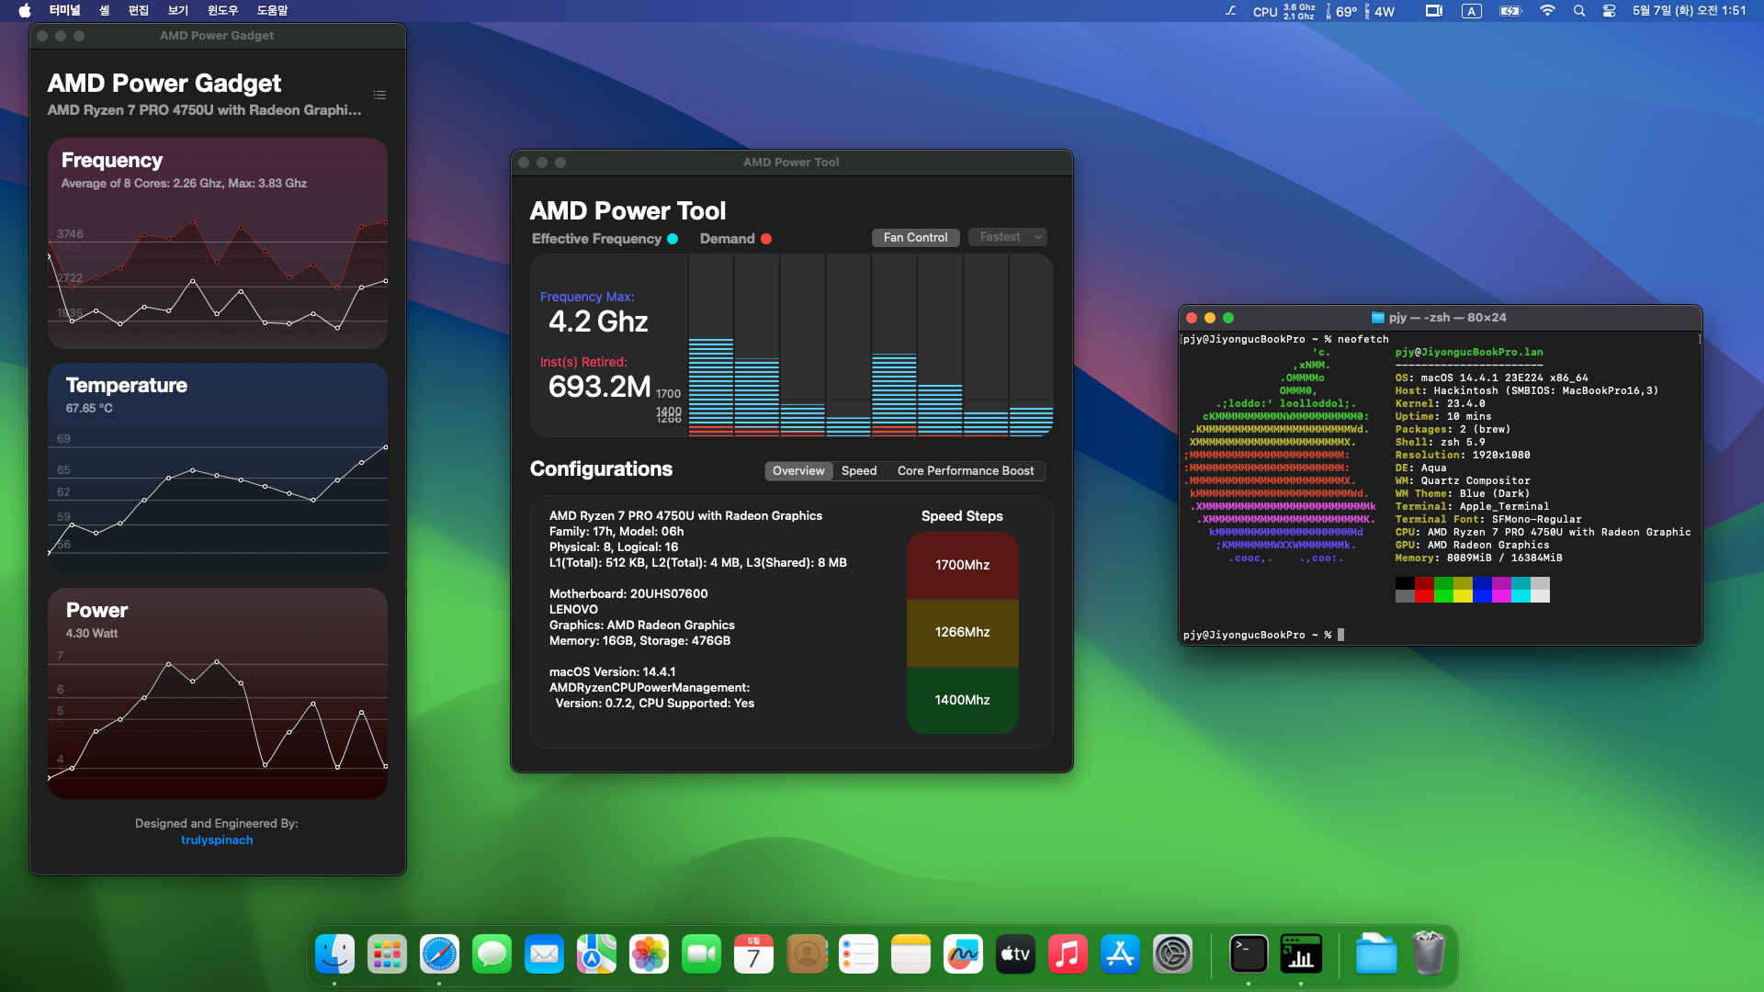Open the 셸 menu
Viewport: 1764px width, 992px height.
pyautogui.click(x=104, y=11)
